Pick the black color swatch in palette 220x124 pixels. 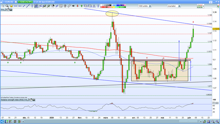click(110, 5)
